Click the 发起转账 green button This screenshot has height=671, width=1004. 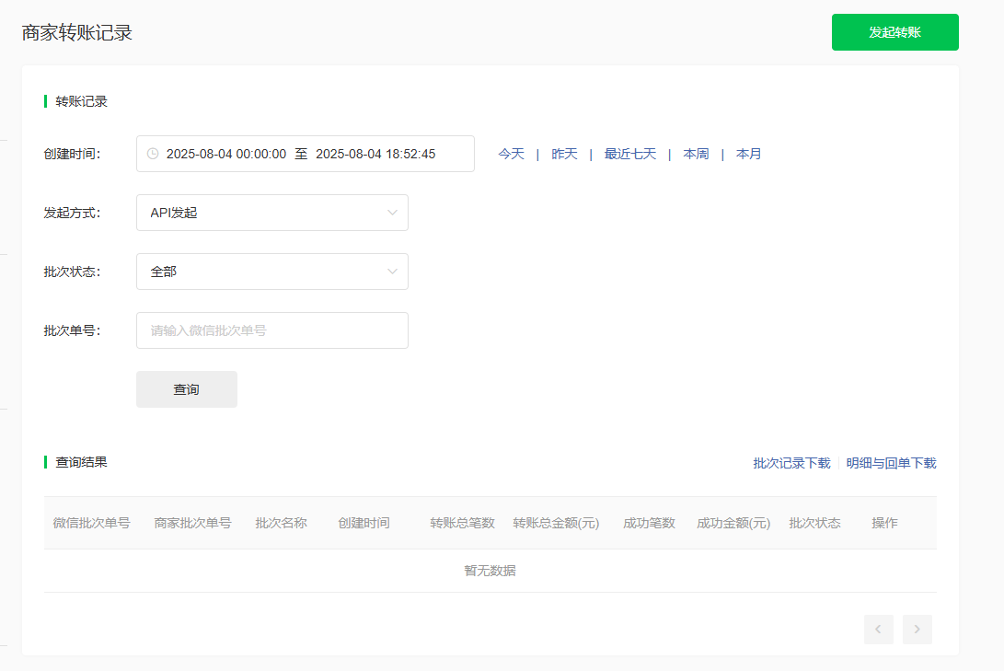coord(894,32)
